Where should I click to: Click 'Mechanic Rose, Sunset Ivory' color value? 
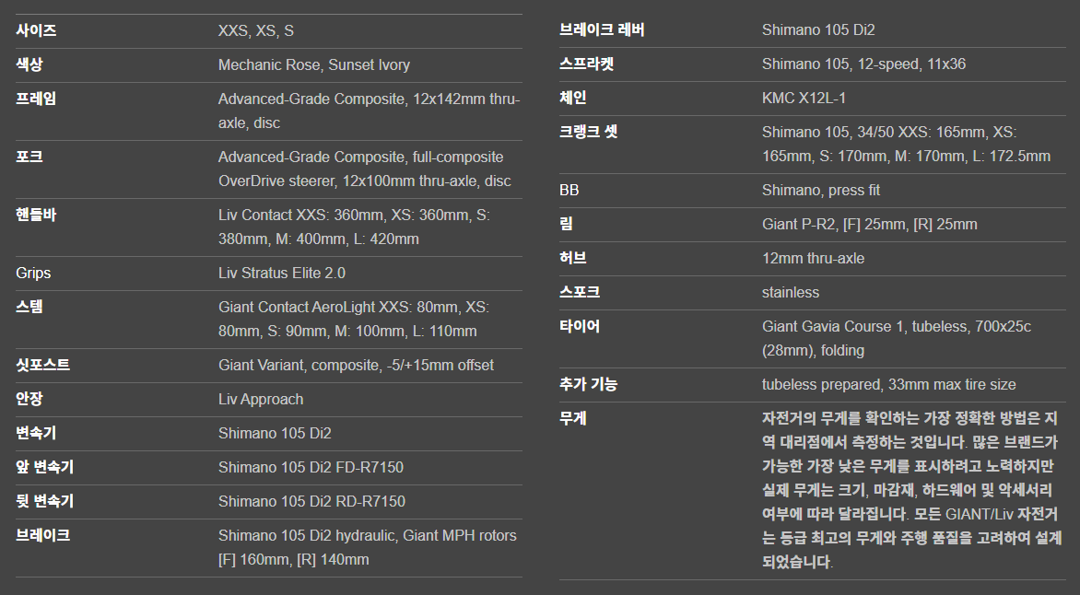pyautogui.click(x=314, y=64)
